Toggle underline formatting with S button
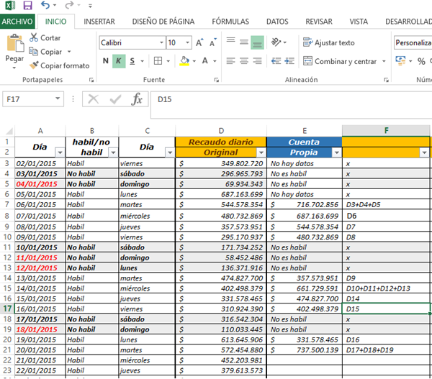This screenshot has width=432, height=379. click(x=132, y=61)
